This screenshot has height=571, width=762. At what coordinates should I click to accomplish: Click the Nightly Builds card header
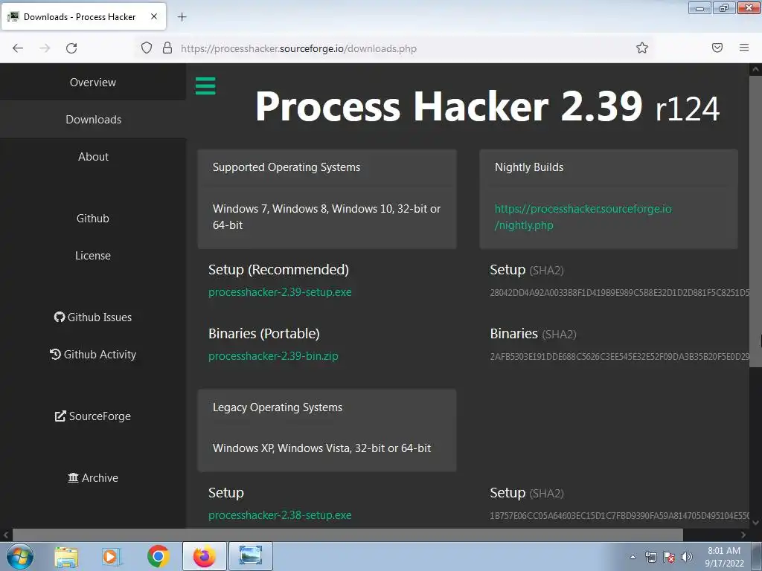point(529,167)
